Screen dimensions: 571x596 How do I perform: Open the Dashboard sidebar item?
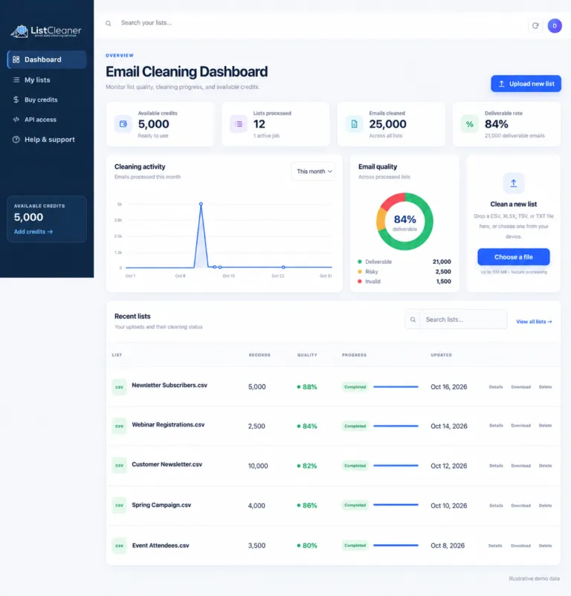(x=47, y=59)
